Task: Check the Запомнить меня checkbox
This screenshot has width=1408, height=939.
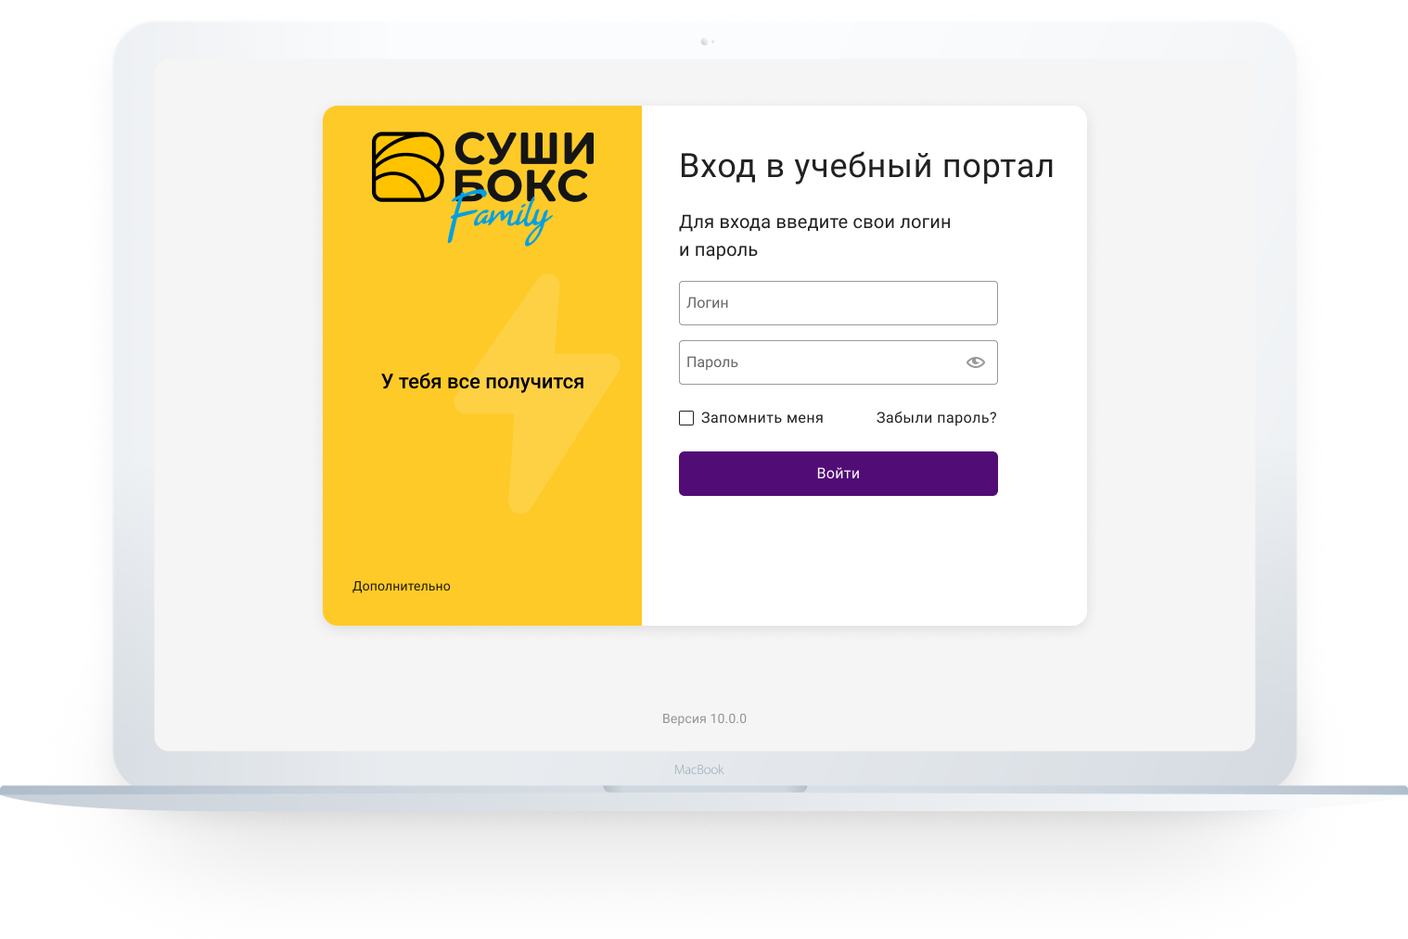Action: [x=686, y=418]
